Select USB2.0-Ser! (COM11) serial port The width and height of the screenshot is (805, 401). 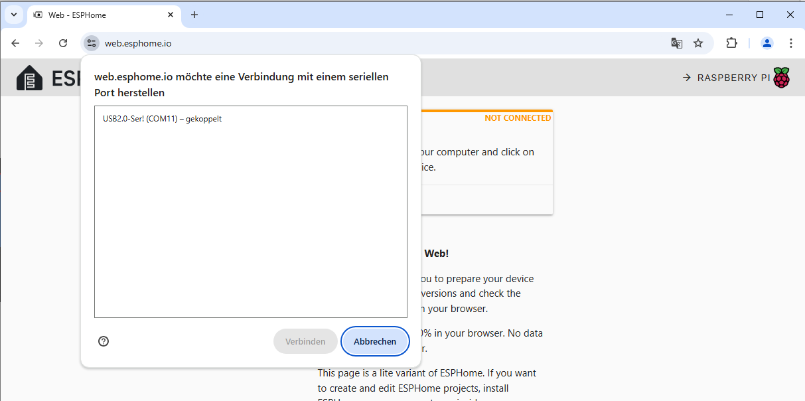tap(163, 119)
